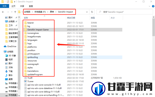This screenshot has height=97, width=155.
Task: Select the bg folder icon
Action: [26, 26]
